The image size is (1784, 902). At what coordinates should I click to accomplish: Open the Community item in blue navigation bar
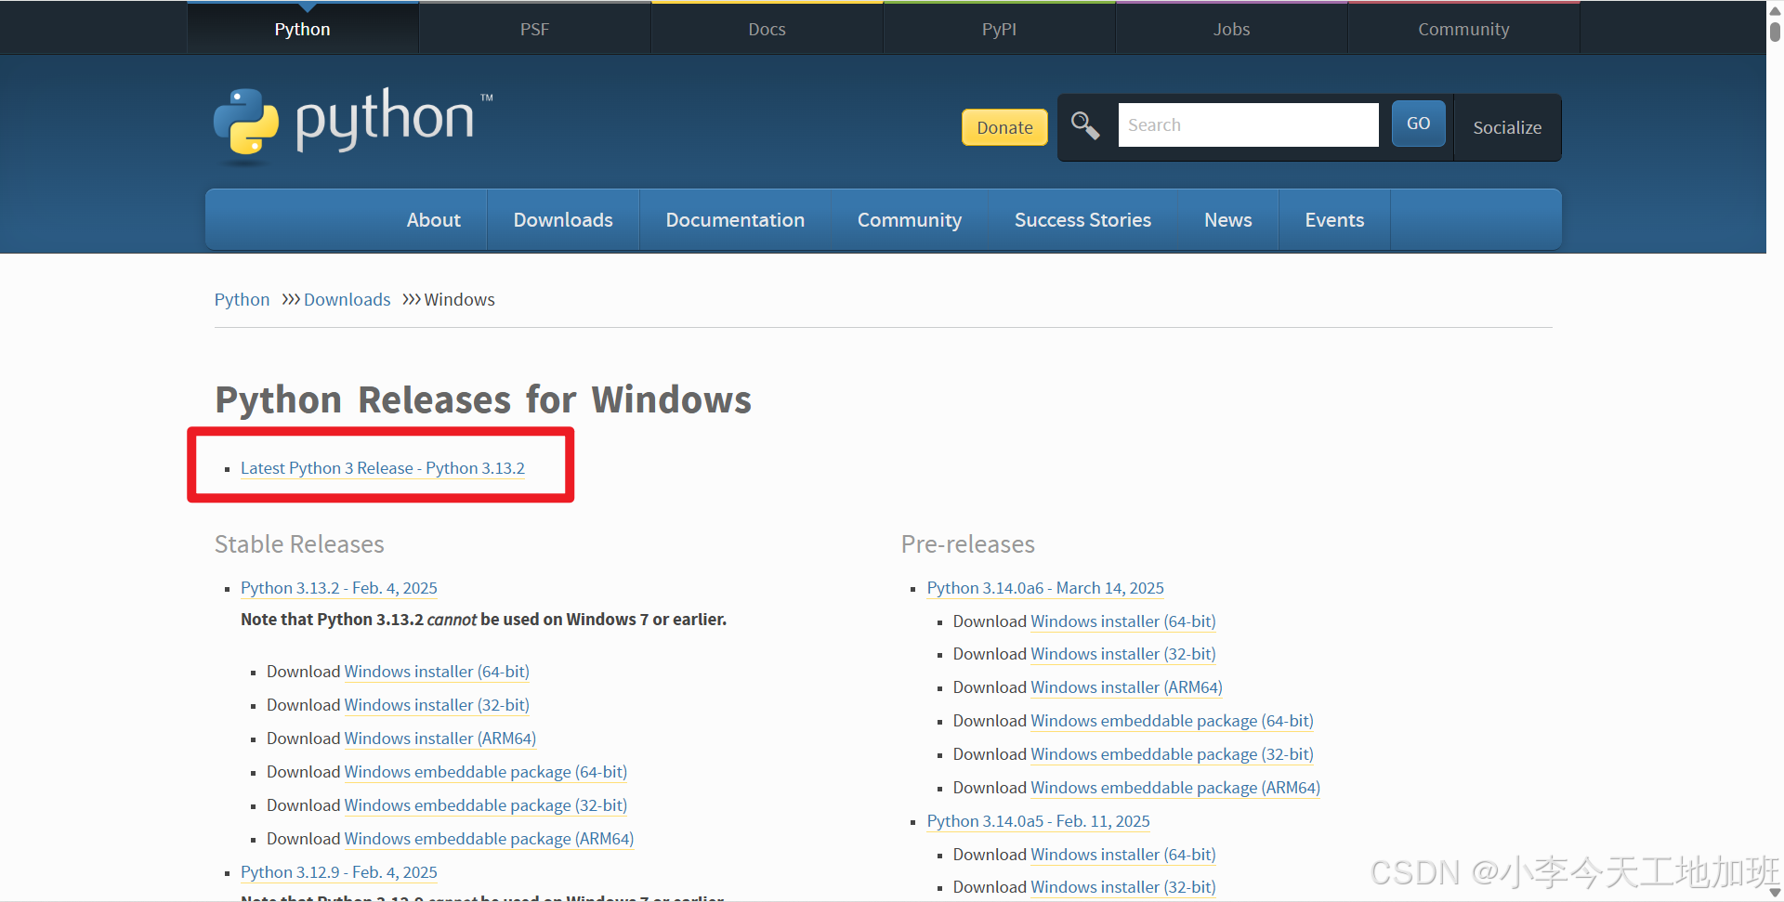pos(910,220)
